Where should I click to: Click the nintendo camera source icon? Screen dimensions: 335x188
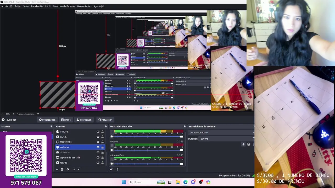point(58,152)
